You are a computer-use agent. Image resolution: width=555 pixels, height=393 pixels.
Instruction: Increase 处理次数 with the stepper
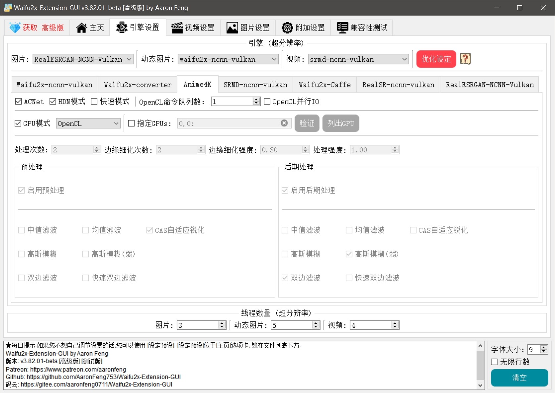96,147
